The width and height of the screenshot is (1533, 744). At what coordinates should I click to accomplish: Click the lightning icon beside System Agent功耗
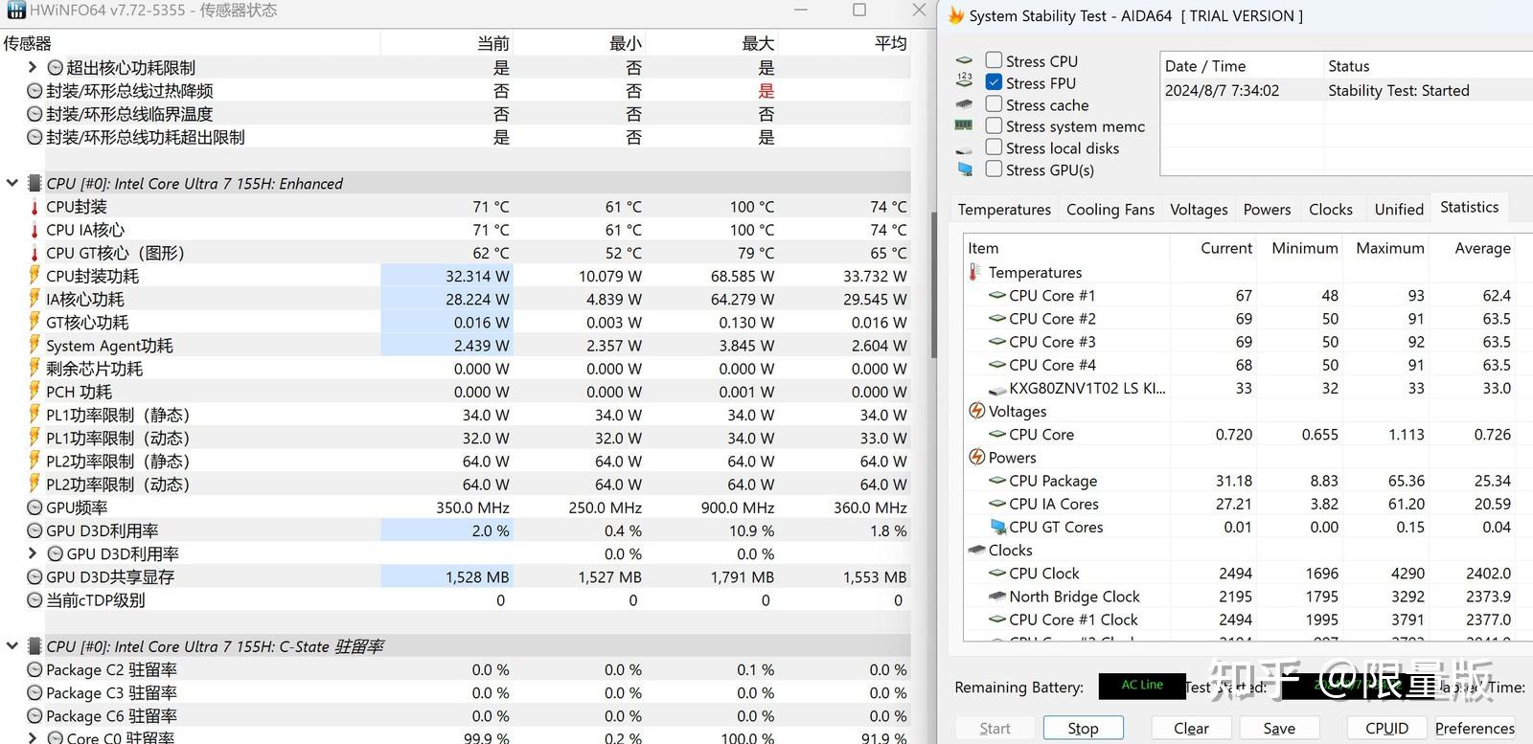tap(34, 345)
